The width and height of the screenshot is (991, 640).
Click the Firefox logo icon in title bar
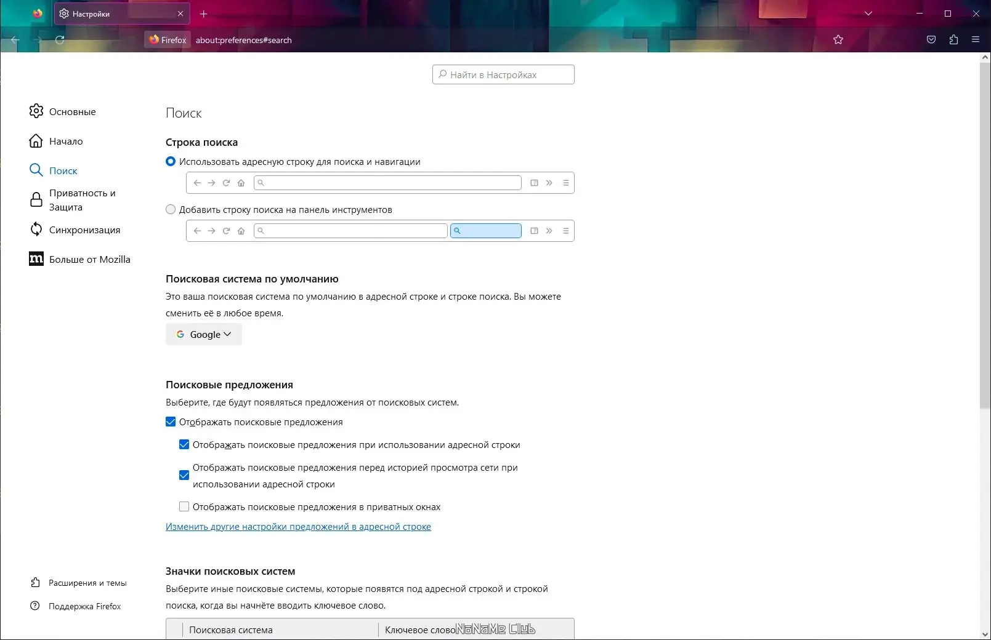[38, 14]
